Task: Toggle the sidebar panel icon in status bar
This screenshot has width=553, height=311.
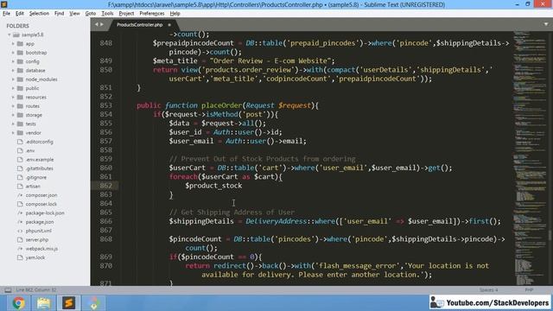Action: (x=8, y=290)
